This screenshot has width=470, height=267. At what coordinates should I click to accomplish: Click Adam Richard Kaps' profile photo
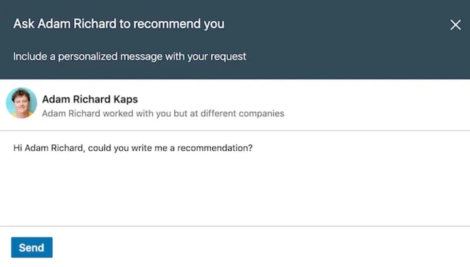pos(21,103)
